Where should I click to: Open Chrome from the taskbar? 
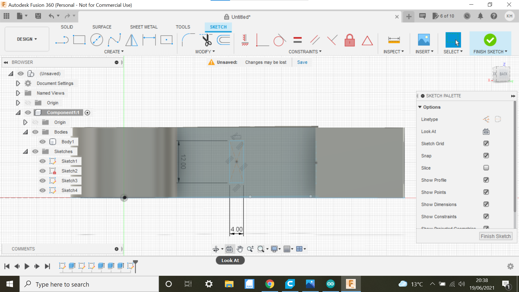(x=270, y=284)
